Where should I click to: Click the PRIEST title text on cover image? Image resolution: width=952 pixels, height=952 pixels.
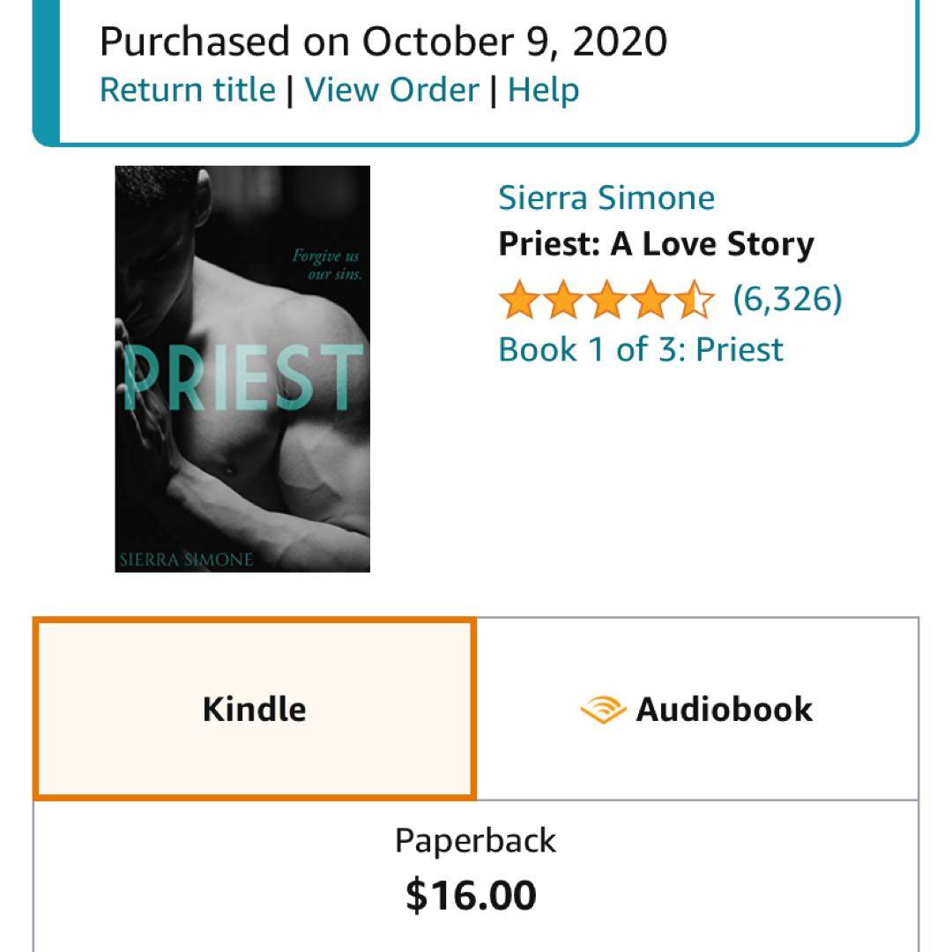point(242,377)
